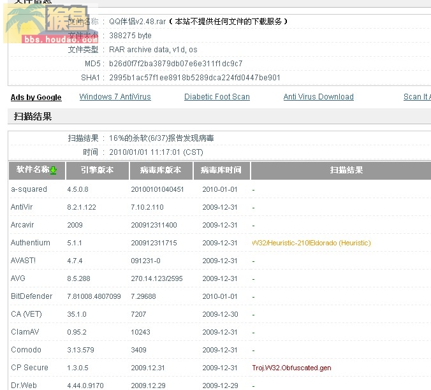The width and height of the screenshot is (431, 390).
Task: Open the Ads by Google link
Action: [36, 97]
